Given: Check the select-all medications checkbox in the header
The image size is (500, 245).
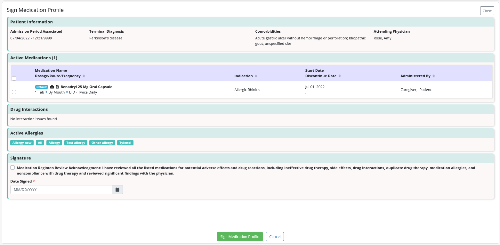Looking at the screenshot, I should (x=14, y=78).
